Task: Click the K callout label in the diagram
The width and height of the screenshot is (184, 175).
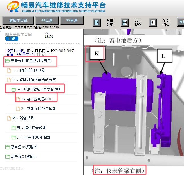Action: 97,53
